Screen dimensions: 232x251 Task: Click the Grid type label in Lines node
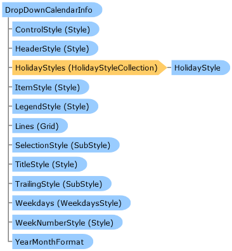tap(48, 126)
